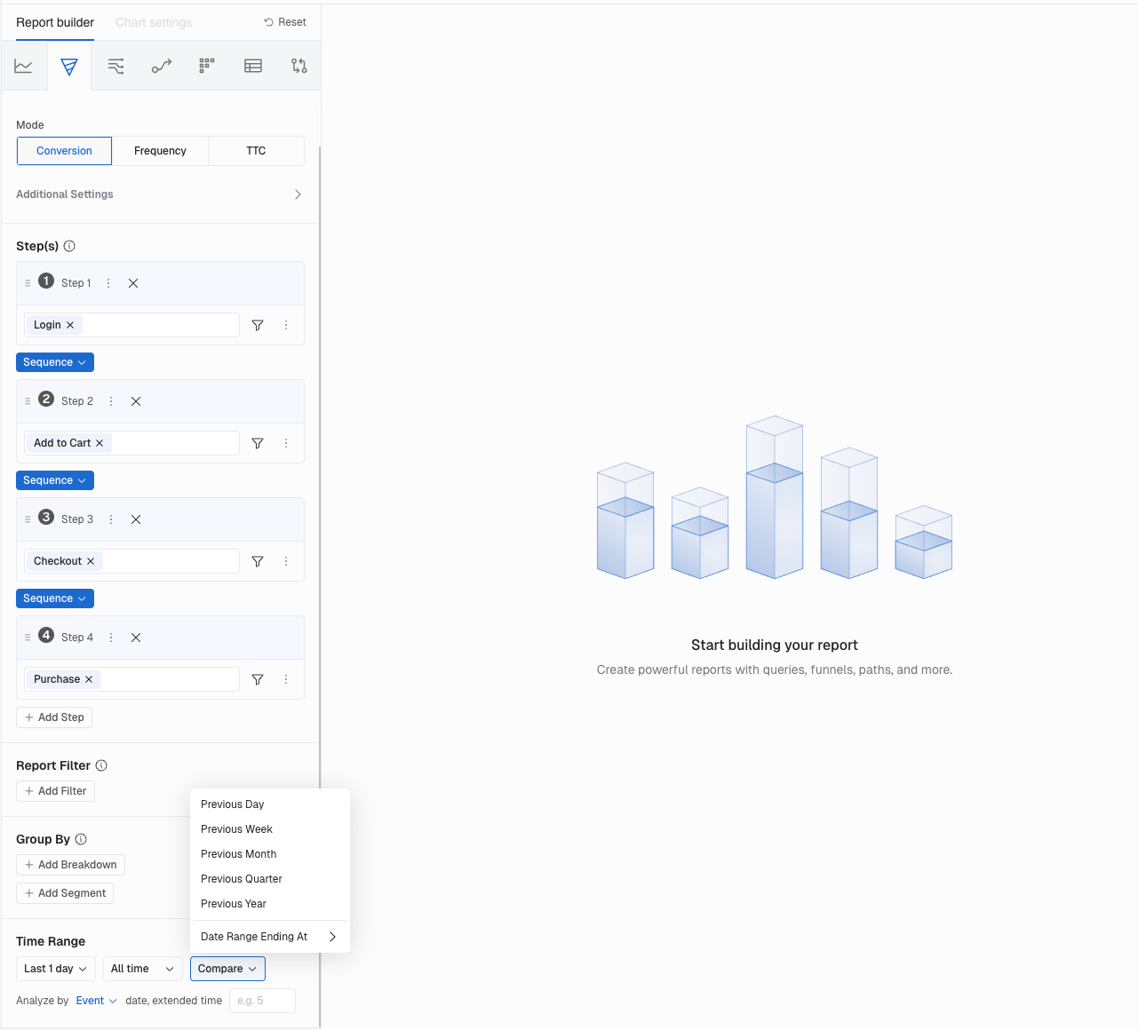The height and width of the screenshot is (1030, 1138).
Task: Click the Step 4 event input box
Action: (x=131, y=679)
